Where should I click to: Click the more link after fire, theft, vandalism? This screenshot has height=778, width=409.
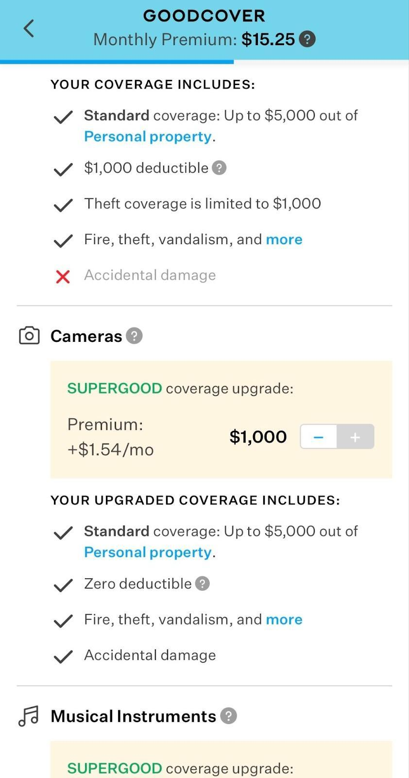tap(284, 239)
